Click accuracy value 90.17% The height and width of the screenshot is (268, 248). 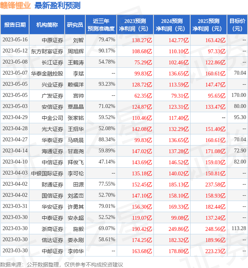tap(107, 51)
